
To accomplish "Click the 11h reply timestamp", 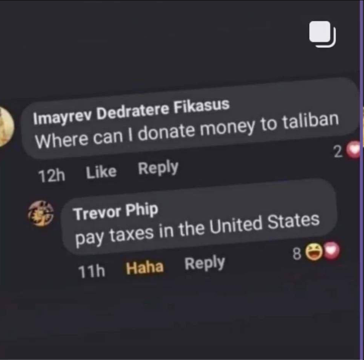I will tap(91, 271).
